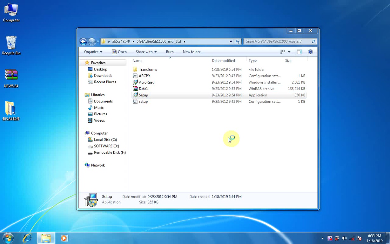This screenshot has height=244, width=390.
Task: Select lowercase setup configuration file icon
Action: click(135, 102)
